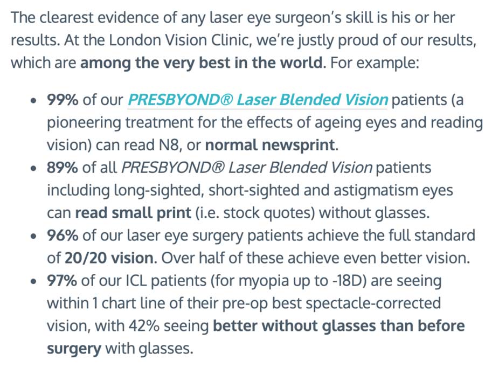The image size is (485, 367).
Task: Click 'better without glasses than before' bold text
Action: pos(338,326)
